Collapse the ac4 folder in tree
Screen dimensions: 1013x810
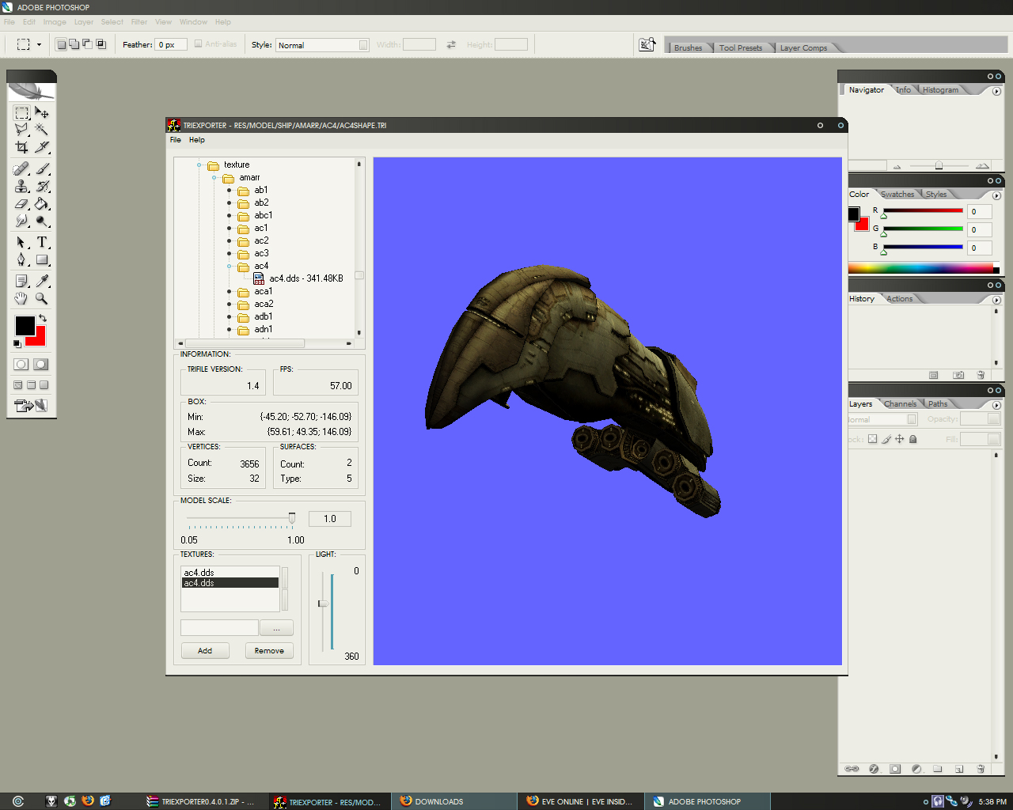[x=230, y=267]
